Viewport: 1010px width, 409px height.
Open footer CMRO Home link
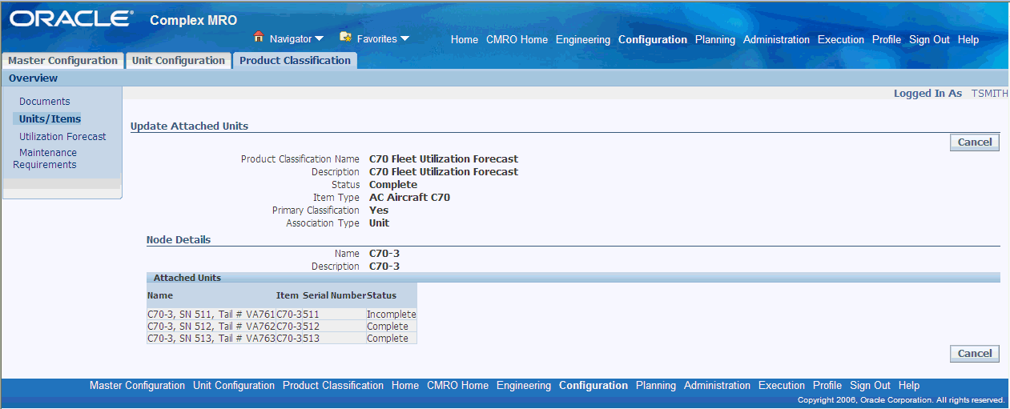click(x=457, y=386)
